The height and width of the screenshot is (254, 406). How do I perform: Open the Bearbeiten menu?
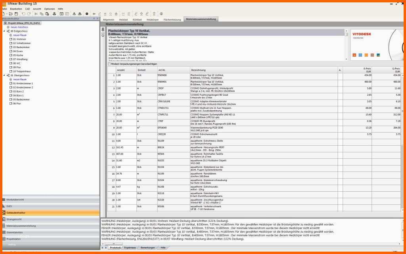[16, 9]
